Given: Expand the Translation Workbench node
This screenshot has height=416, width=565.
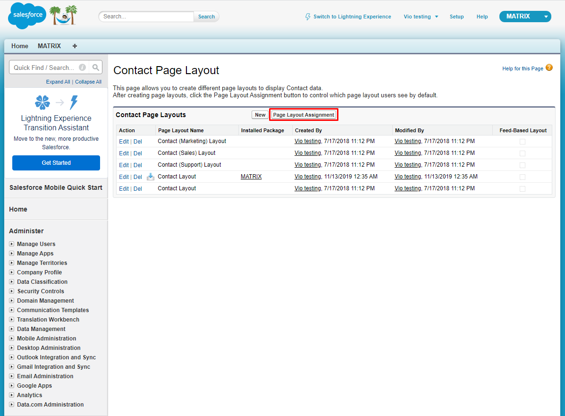Looking at the screenshot, I should coord(11,319).
